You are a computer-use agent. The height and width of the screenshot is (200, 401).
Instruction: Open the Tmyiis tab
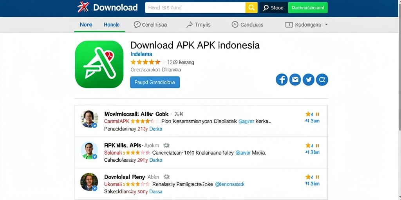point(199,25)
